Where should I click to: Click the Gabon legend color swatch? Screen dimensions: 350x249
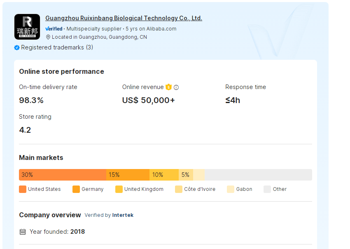231,189
